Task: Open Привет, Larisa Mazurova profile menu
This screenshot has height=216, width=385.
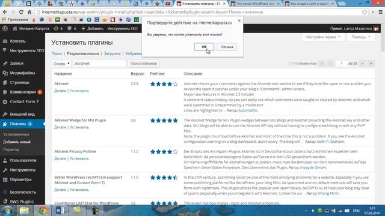Action: coord(354,28)
